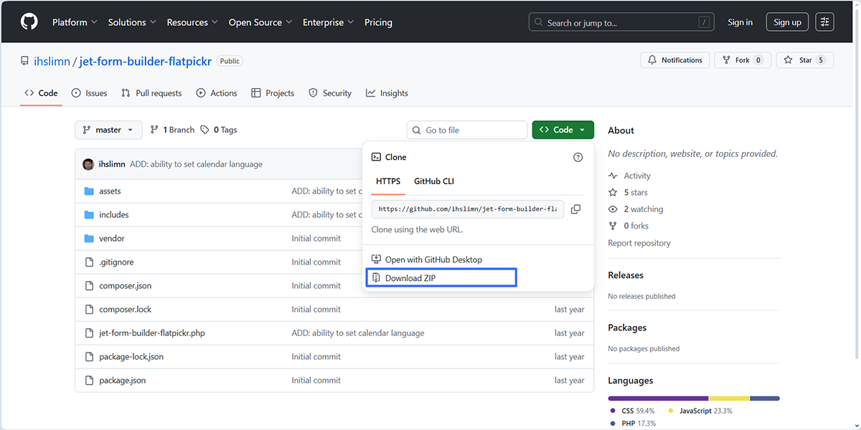
Task: Switch to the Security tab
Action: point(330,93)
